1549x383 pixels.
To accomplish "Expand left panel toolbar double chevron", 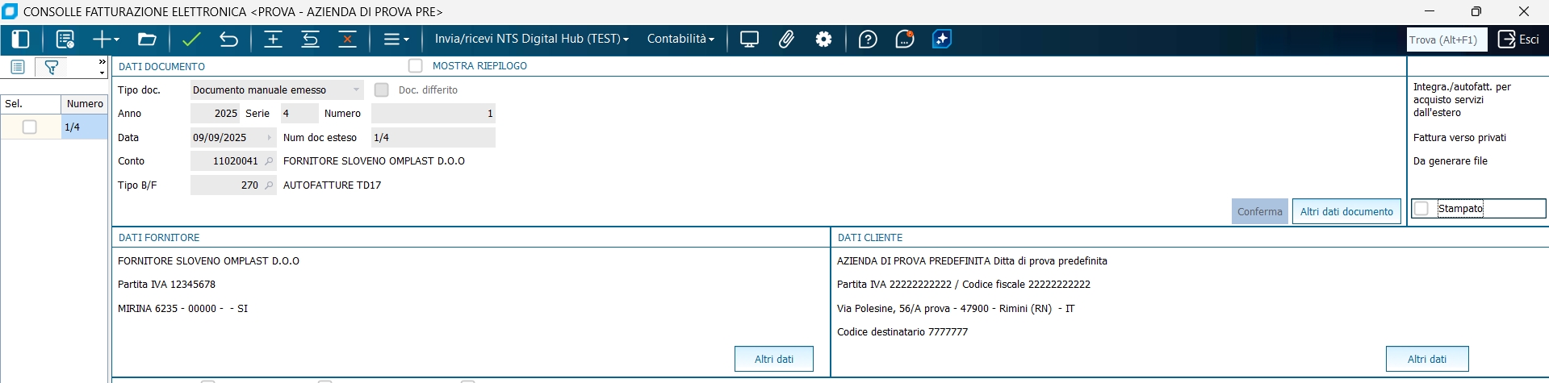I will (x=102, y=62).
